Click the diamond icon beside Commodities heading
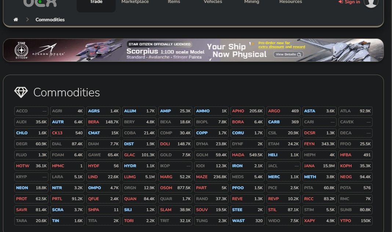This screenshot has width=392, height=232. click(x=21, y=93)
